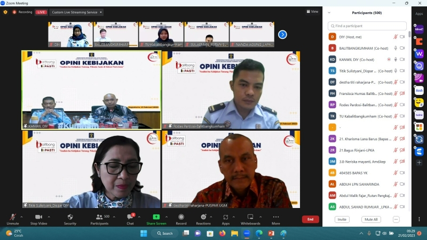This screenshot has height=240, width=427.
Task: Launch the Kahoot app in Apps sidebar
Action: coord(419,30)
